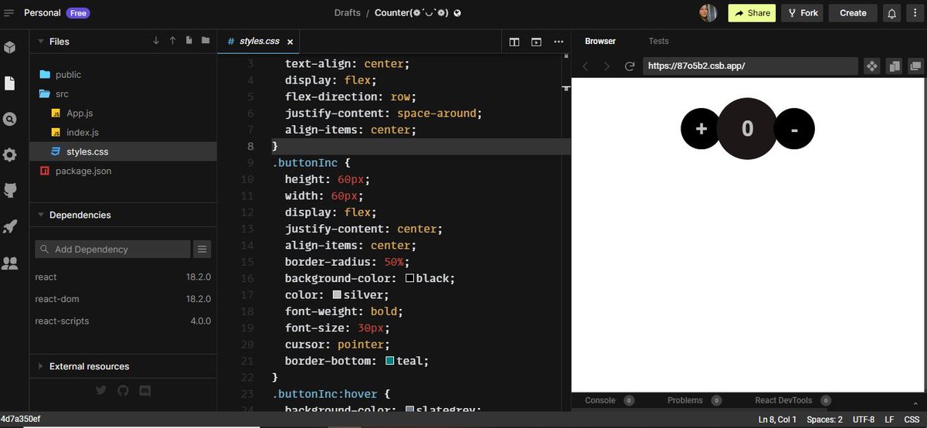This screenshot has width=927, height=428.
Task: Switch to the Browser tab
Action: [x=600, y=41]
